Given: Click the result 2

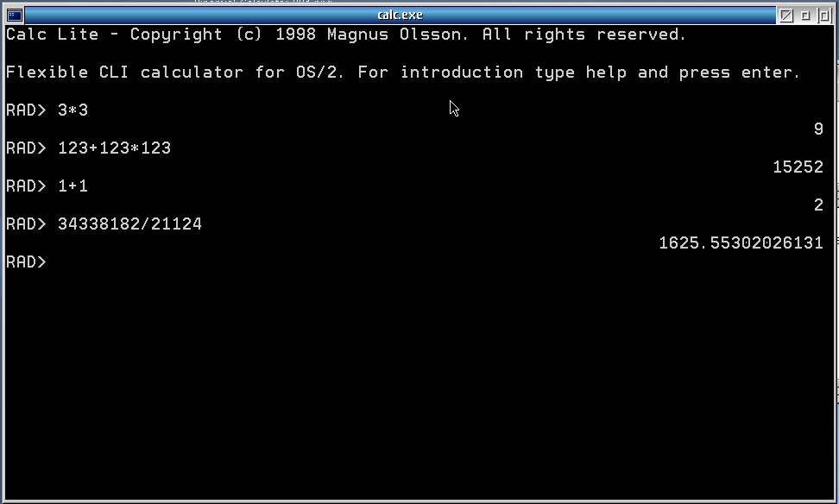Looking at the screenshot, I should [x=818, y=205].
